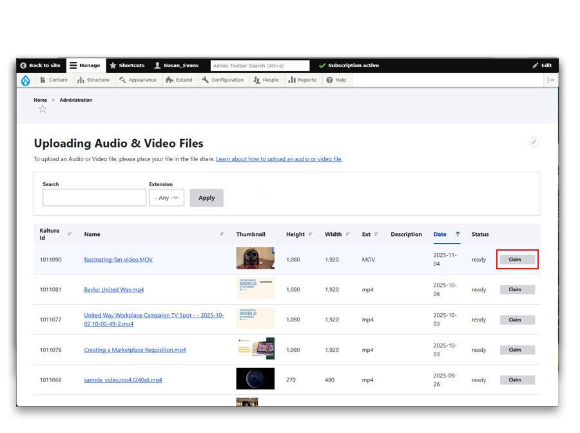This screenshot has width=580, height=433.
Task: Sort by Ext column icon
Action: click(376, 234)
